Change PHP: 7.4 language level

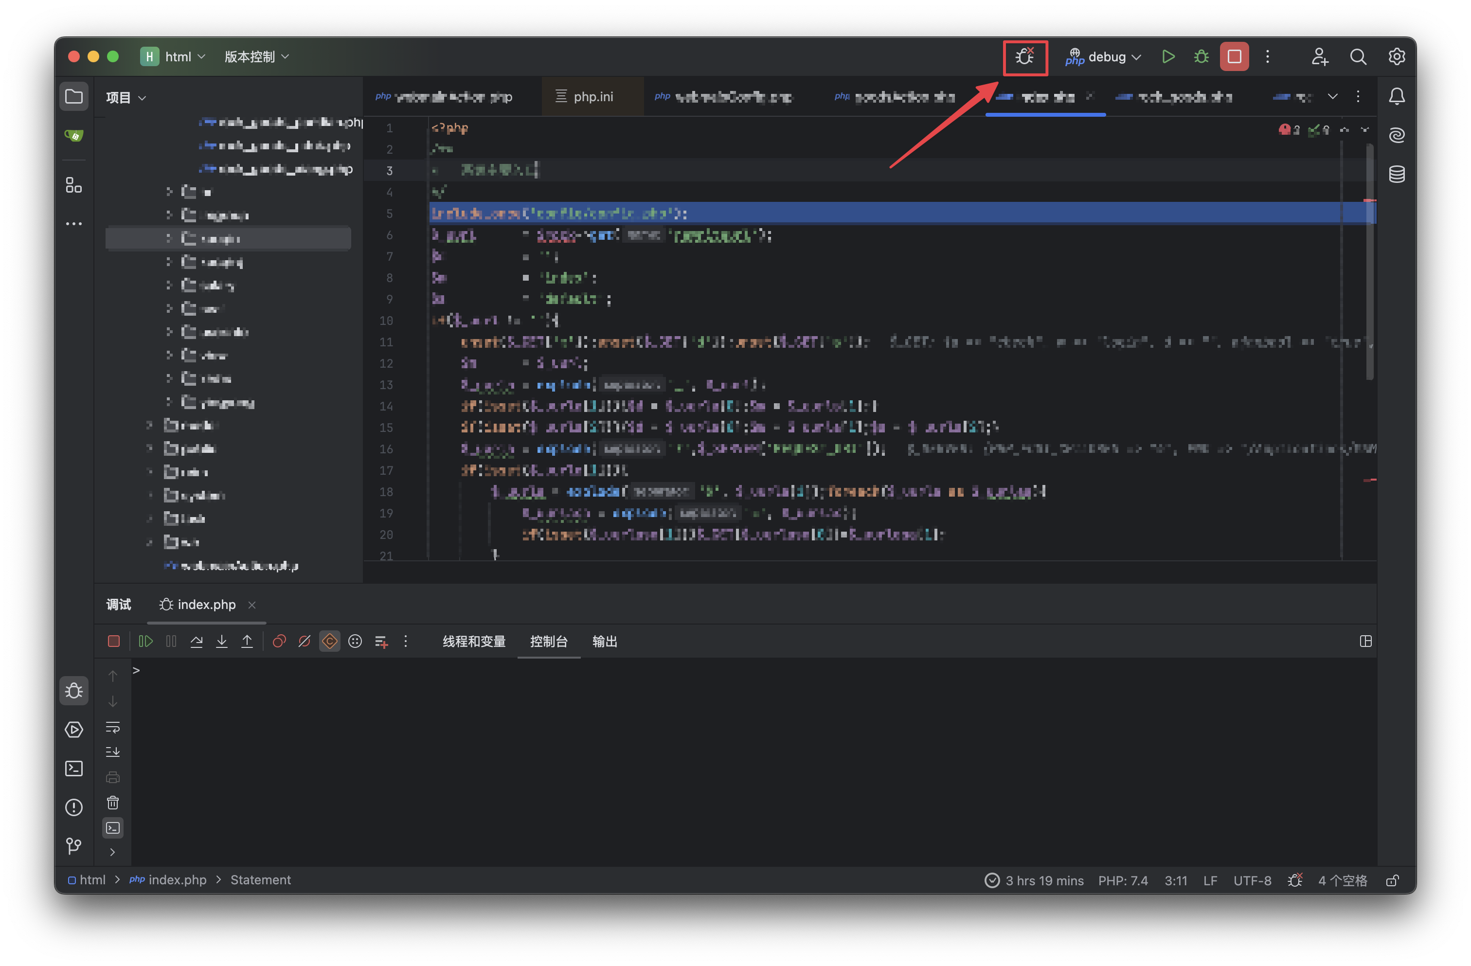coord(1123,881)
